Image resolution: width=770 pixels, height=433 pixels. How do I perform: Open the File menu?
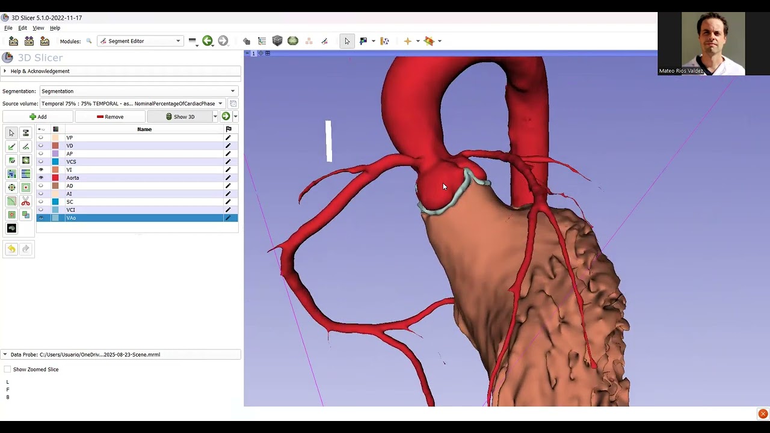tap(8, 28)
